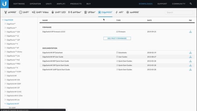Expand the EdgeSwitch 16 XG node
Screen dimensions: 197x111
click(x=5, y=92)
